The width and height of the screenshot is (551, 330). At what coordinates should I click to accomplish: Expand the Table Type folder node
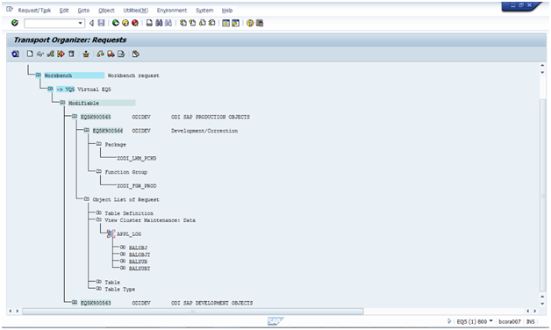point(99,289)
